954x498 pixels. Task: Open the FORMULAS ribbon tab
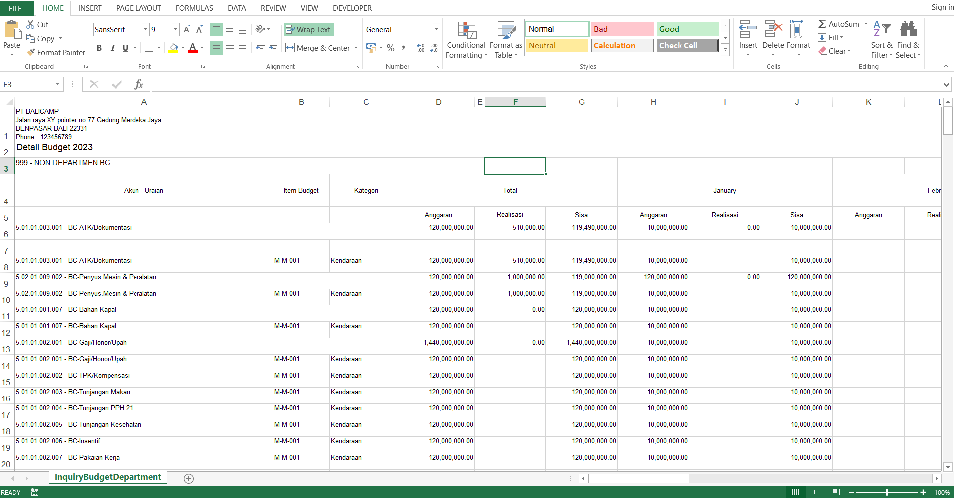(194, 8)
